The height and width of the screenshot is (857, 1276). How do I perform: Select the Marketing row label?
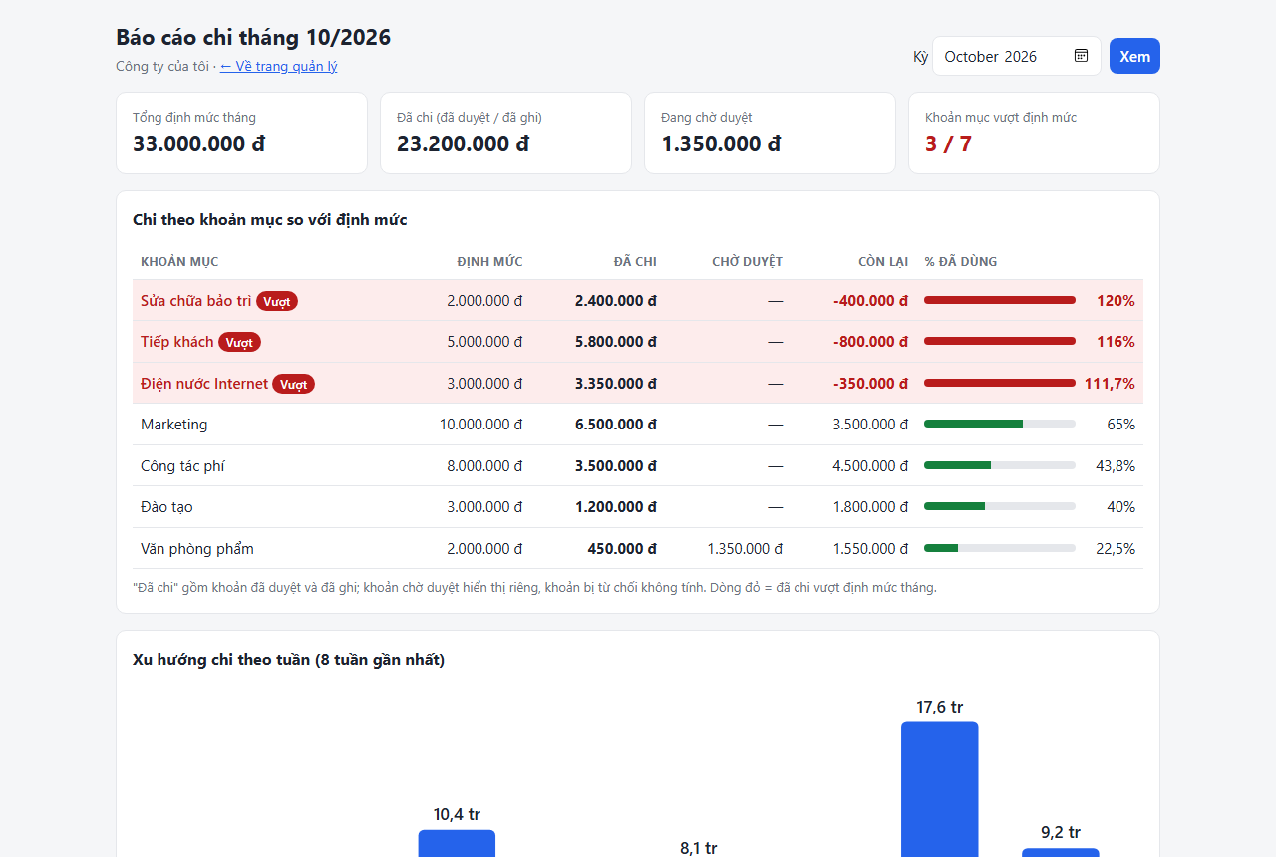pos(174,425)
